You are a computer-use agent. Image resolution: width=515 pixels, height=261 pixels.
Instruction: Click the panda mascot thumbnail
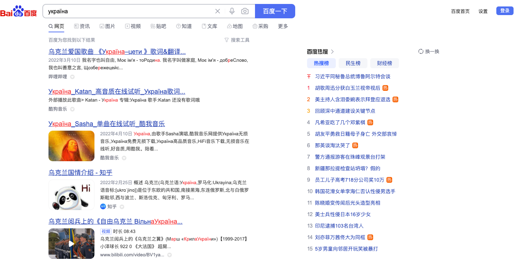71,195
